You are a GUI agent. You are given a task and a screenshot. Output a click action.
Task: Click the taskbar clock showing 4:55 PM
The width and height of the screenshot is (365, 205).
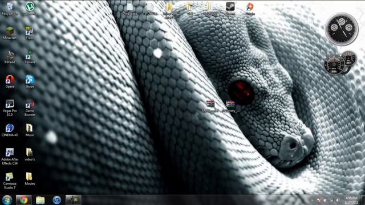[x=351, y=200]
